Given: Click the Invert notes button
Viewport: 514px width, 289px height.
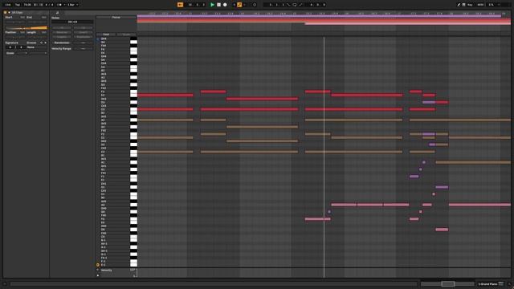Looking at the screenshot, I should 84,32.
